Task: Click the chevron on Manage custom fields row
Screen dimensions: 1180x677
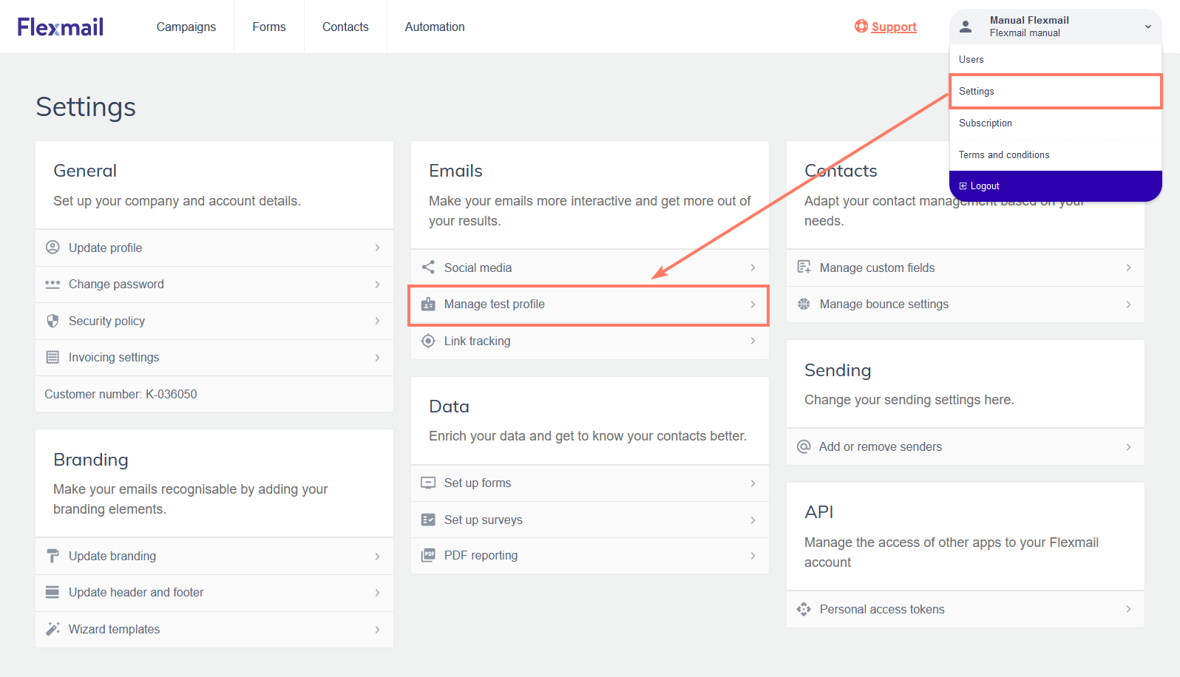Action: [1128, 268]
